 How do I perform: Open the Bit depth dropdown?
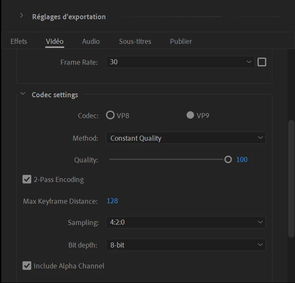pyautogui.click(x=185, y=245)
